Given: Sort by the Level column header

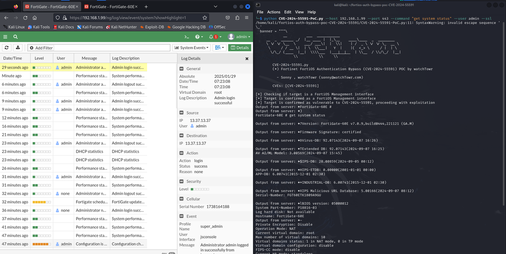Looking at the screenshot, I should pos(42,58).
